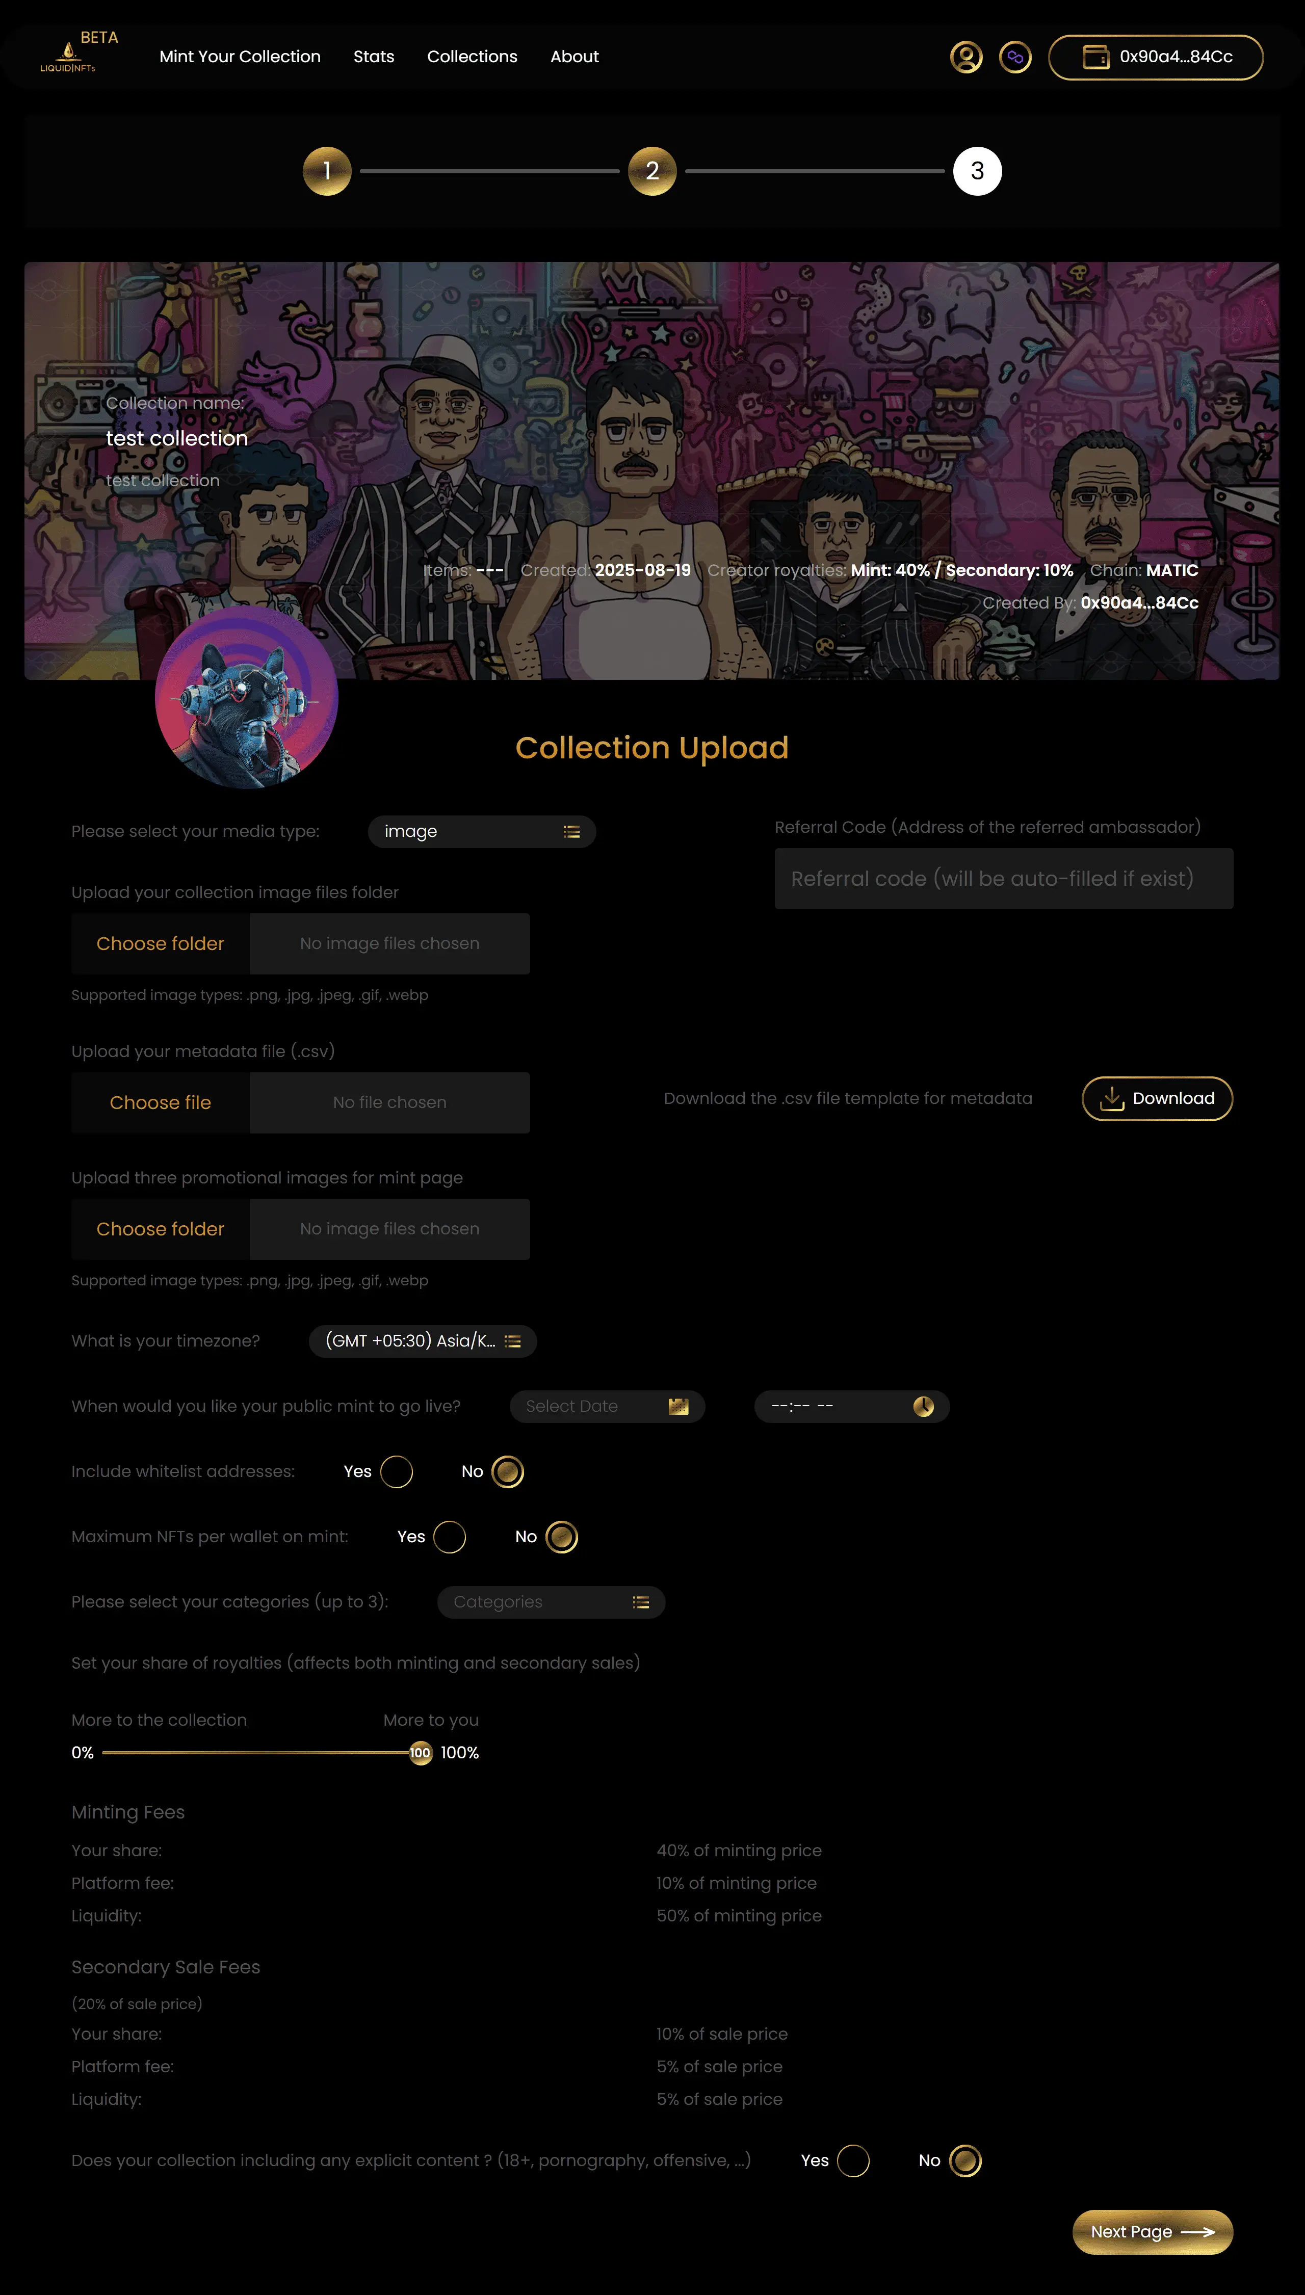Select Yes for maximum NFTs per wallet
Image resolution: width=1305 pixels, height=2295 pixels.
[x=449, y=1537]
